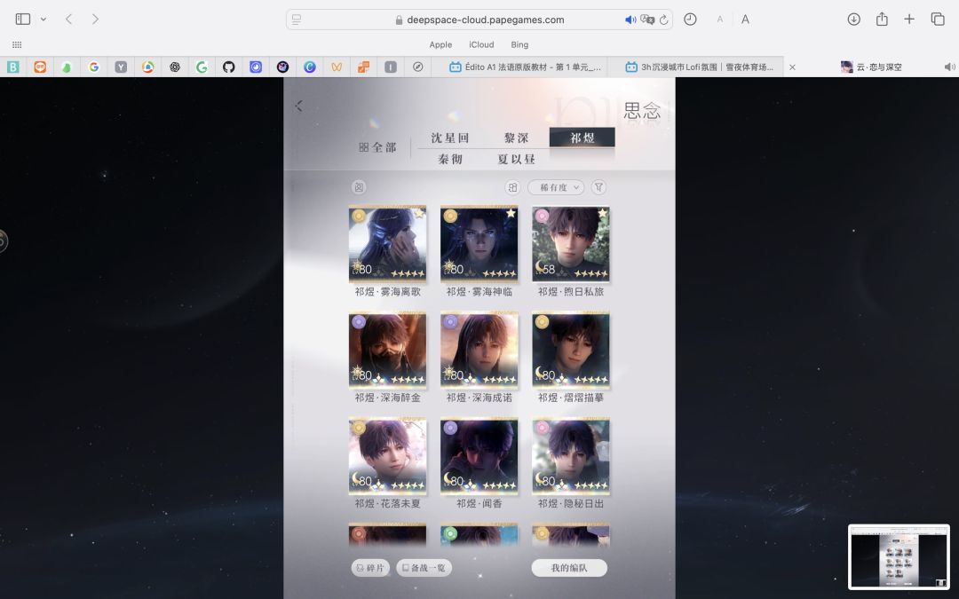
Task: Switch to the 秦彻 tab
Action: (x=450, y=160)
